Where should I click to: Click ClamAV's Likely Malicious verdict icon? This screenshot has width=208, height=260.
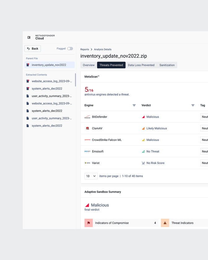[x=143, y=128]
